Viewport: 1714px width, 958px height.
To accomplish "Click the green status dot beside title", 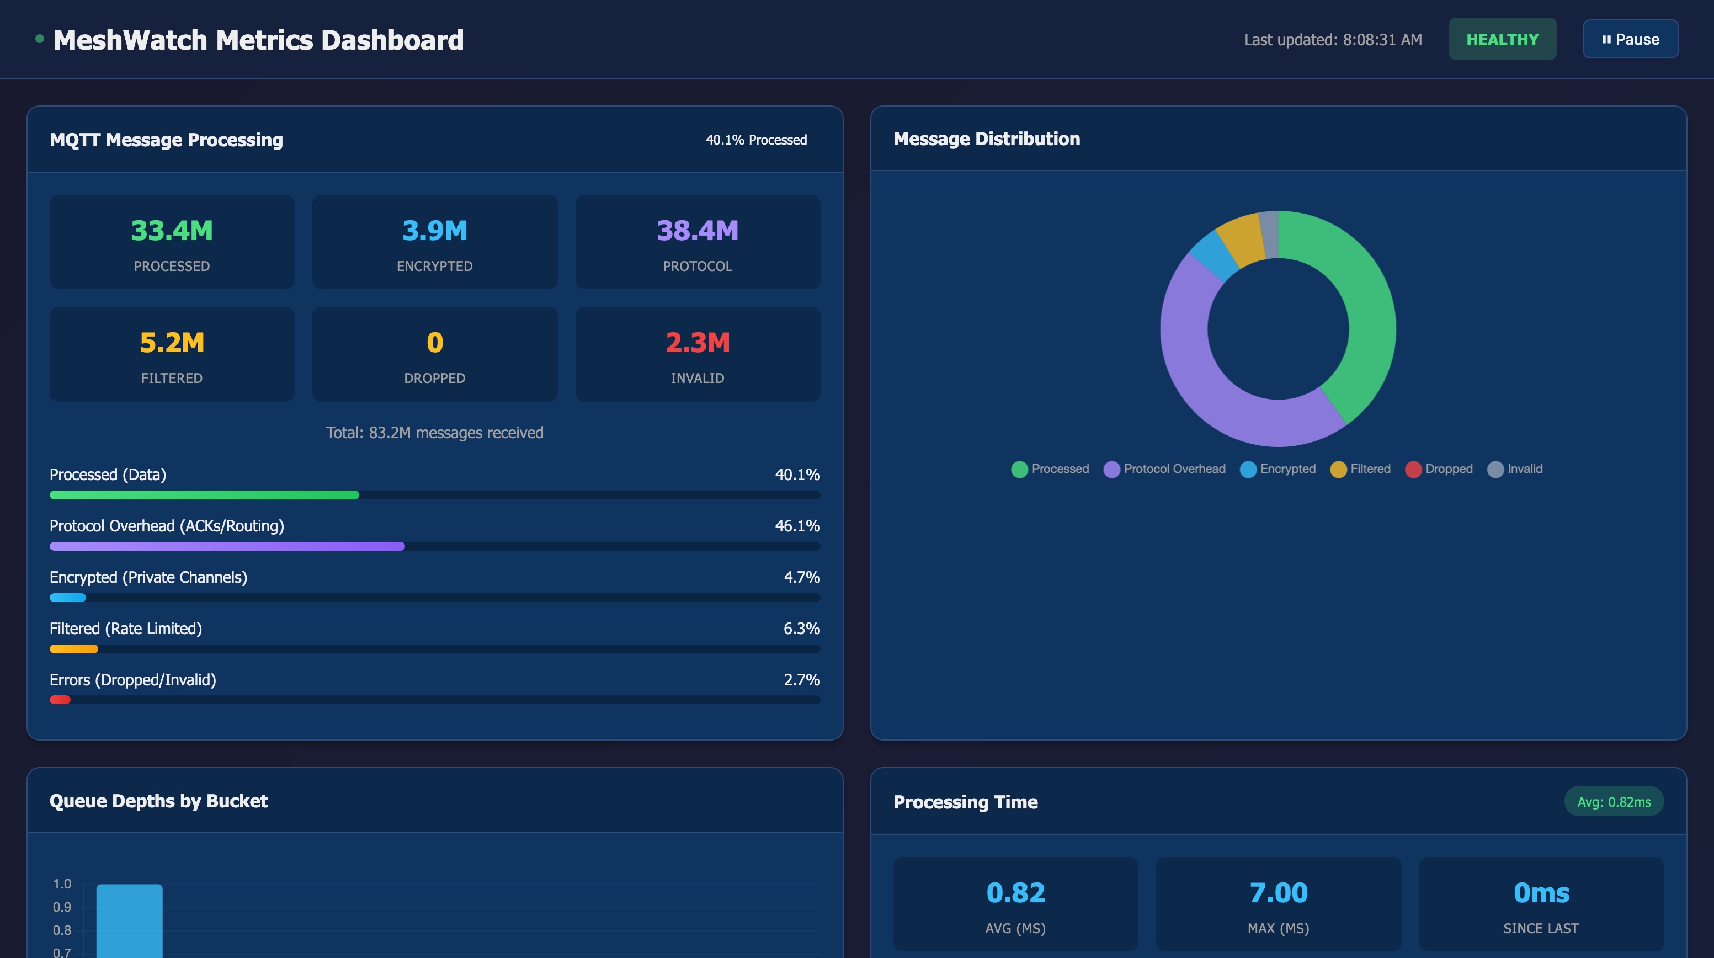I will coord(40,39).
